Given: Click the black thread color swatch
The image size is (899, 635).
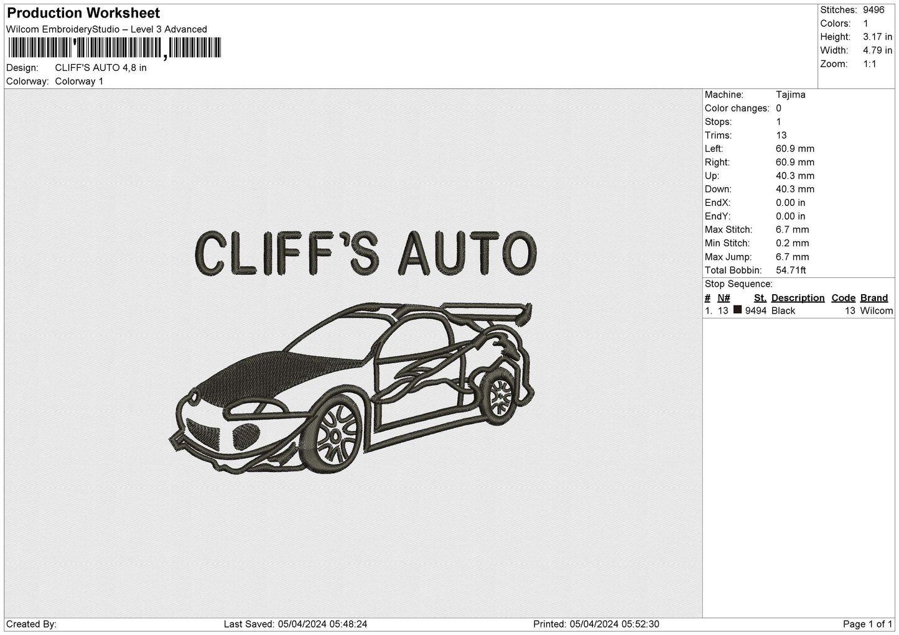Looking at the screenshot, I should (737, 310).
